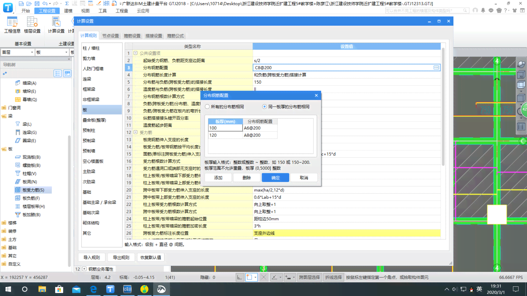The image size is (527, 296).
Task: Select 所有的分布筋相同 radio button
Action: (x=208, y=106)
